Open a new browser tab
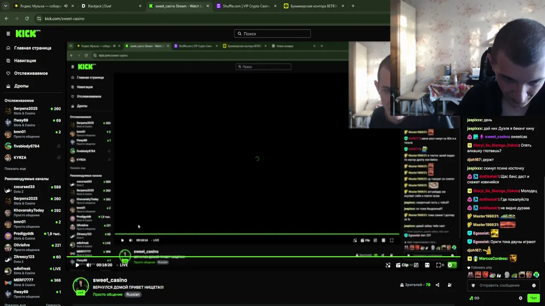 (x=353, y=6)
